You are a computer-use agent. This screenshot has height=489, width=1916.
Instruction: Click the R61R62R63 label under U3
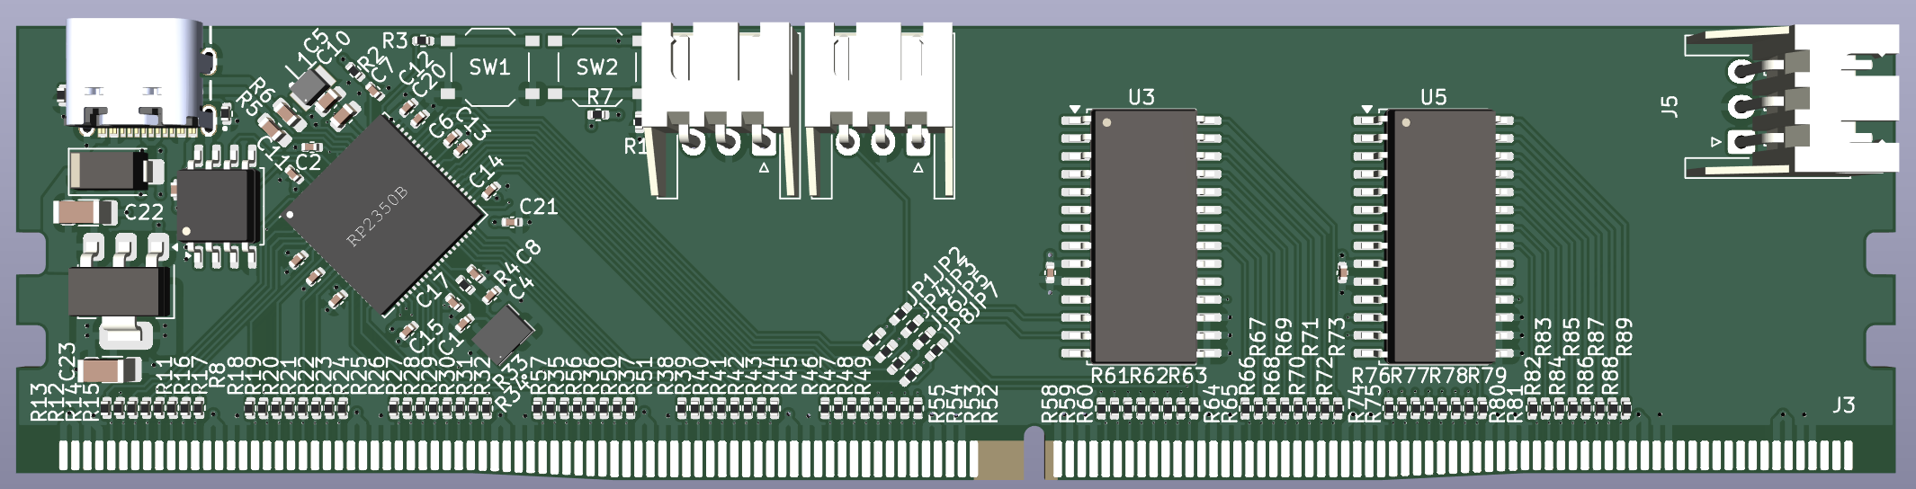click(x=1148, y=376)
